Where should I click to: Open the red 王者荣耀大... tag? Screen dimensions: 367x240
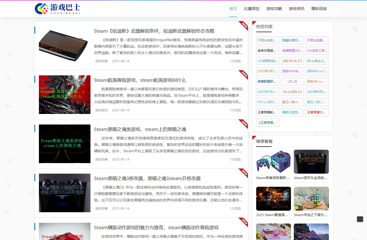(317, 112)
